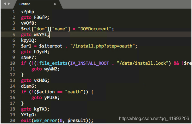The image size is (192, 124).
Task: Click the label 'kpyIQ:' on line 6
Action: pyautogui.click(x=29, y=40)
